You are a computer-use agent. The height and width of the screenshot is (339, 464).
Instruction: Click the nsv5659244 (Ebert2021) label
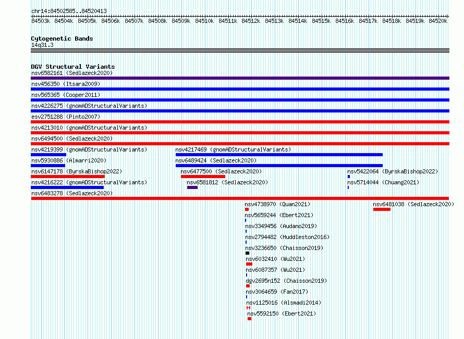pyautogui.click(x=279, y=215)
